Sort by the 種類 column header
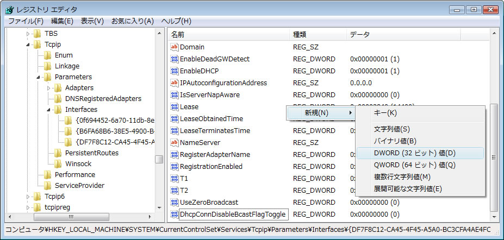The width and height of the screenshot is (504, 240). pyautogui.click(x=318, y=34)
